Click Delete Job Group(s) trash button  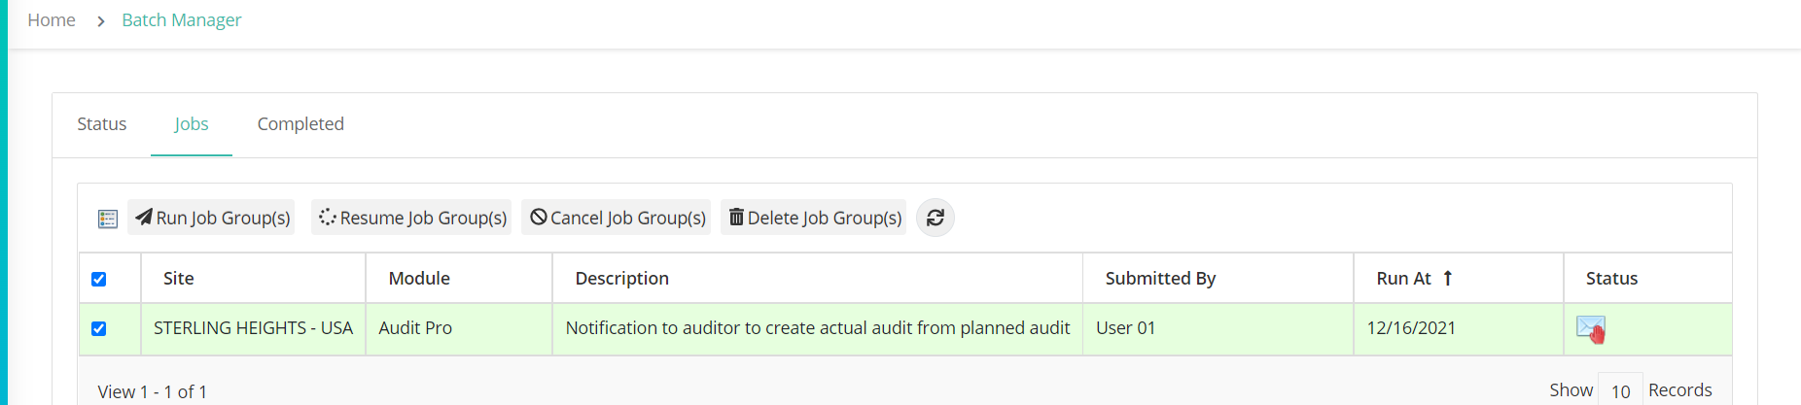tap(814, 218)
